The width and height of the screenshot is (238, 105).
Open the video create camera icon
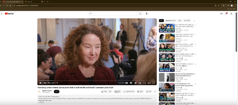click(x=221, y=13)
